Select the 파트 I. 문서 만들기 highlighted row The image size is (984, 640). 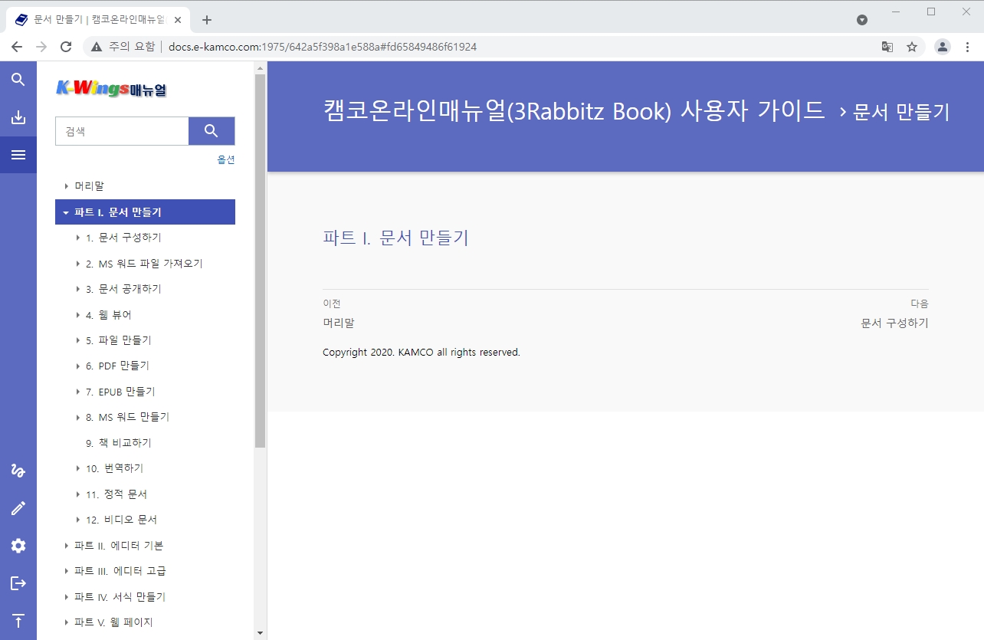pos(145,212)
